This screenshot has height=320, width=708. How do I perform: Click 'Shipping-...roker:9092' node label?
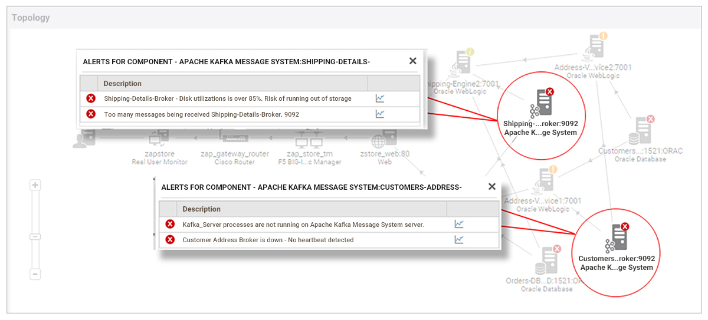(x=540, y=124)
